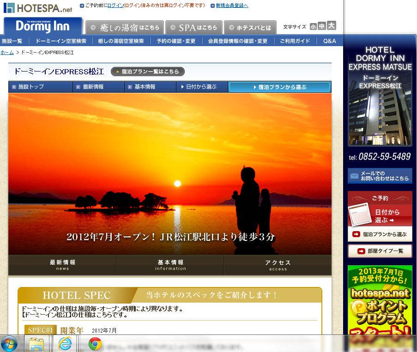This screenshot has width=417, height=352.
Task: Open the SPA はこちら tab
Action: (x=194, y=28)
